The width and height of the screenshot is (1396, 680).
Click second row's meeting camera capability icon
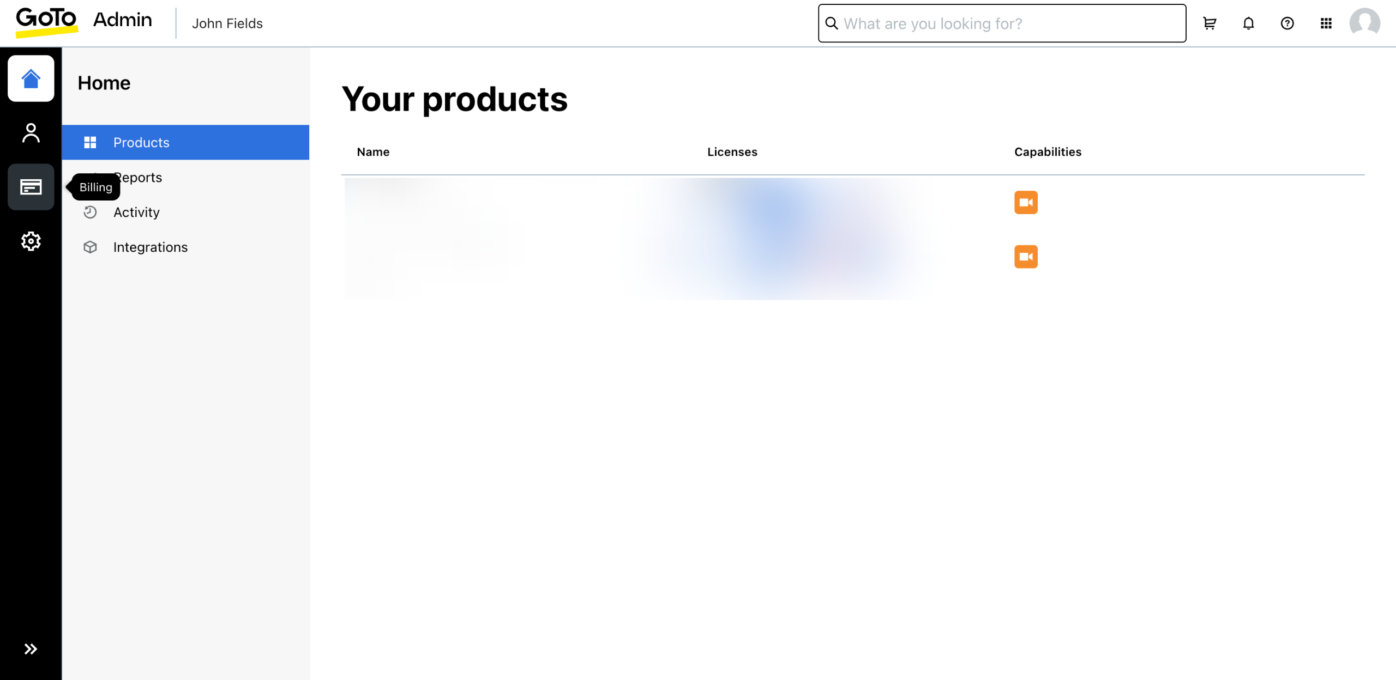click(x=1026, y=257)
